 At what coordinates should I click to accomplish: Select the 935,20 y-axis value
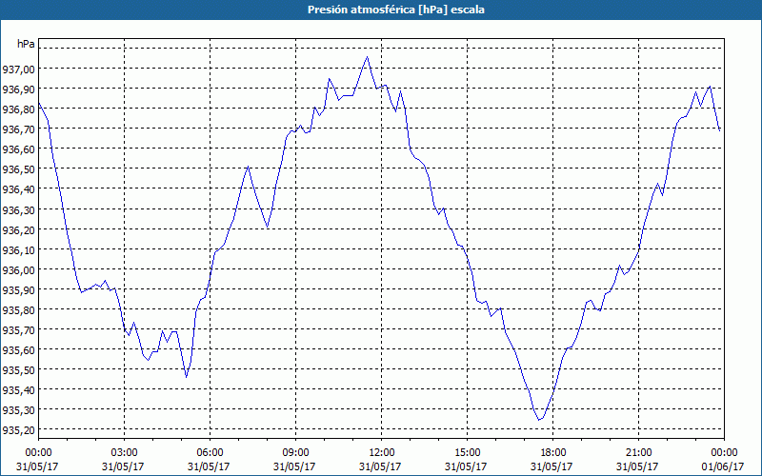[19, 430]
